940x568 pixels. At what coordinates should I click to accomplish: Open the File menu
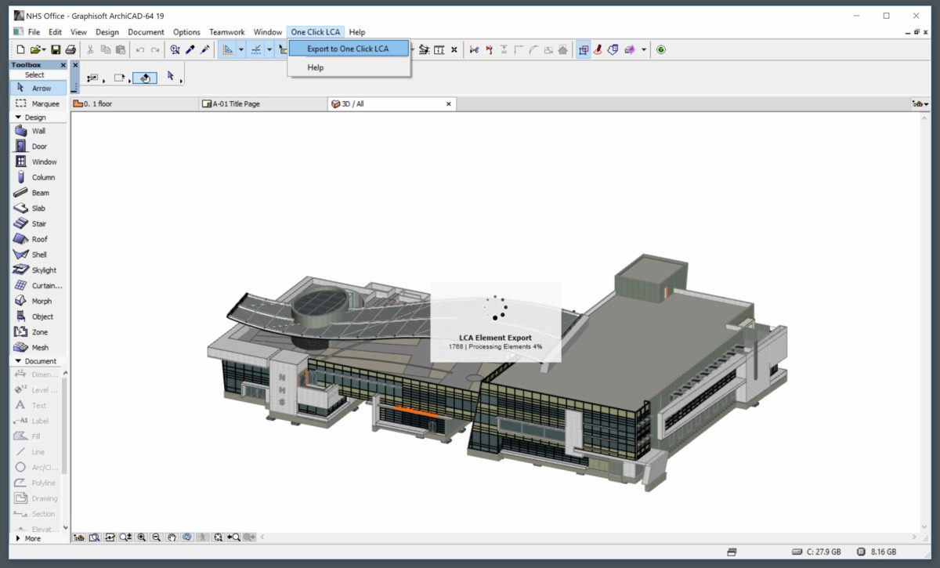pyautogui.click(x=34, y=32)
